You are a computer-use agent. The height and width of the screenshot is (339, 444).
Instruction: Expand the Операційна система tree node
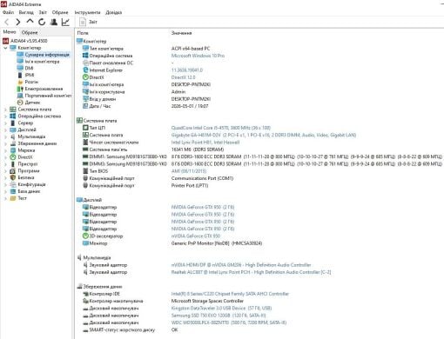[5, 116]
